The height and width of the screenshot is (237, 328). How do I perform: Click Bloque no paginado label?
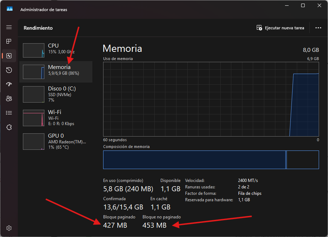[x=161, y=217]
